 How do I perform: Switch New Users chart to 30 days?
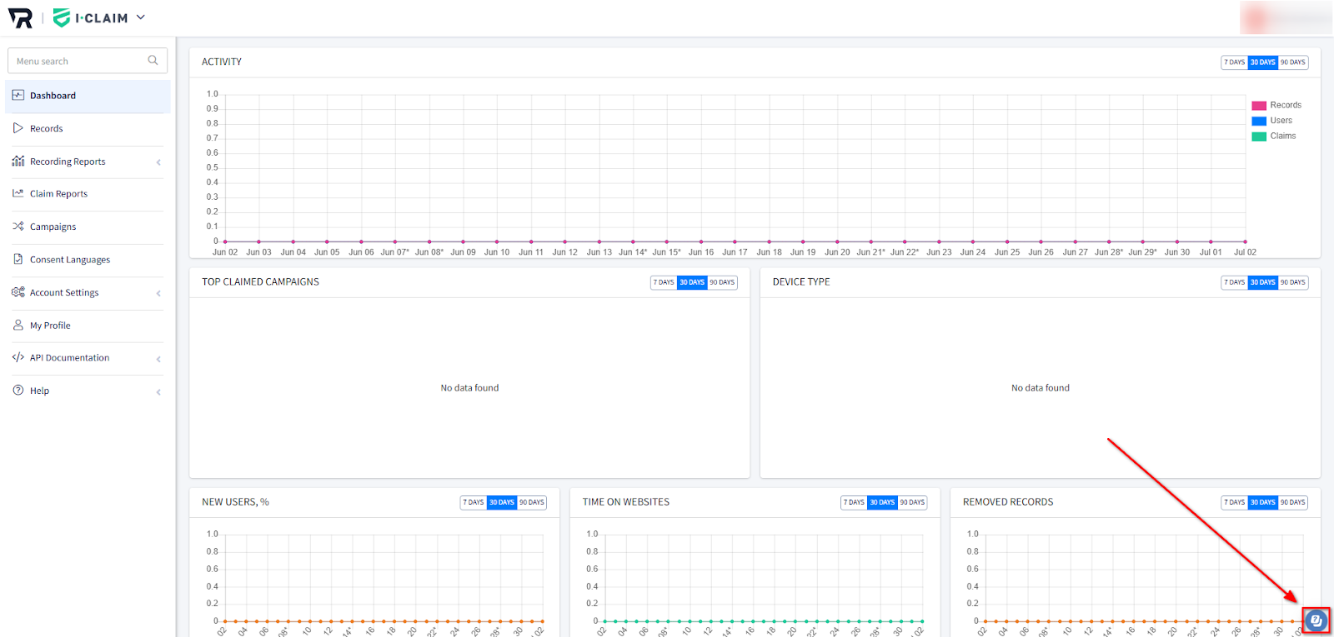(502, 502)
